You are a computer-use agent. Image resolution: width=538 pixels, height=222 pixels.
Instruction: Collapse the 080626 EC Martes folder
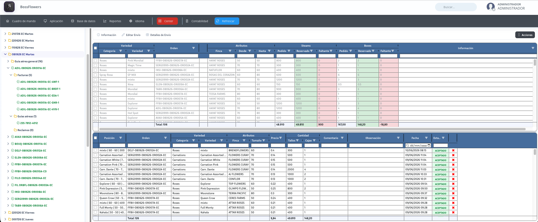pos(5,54)
